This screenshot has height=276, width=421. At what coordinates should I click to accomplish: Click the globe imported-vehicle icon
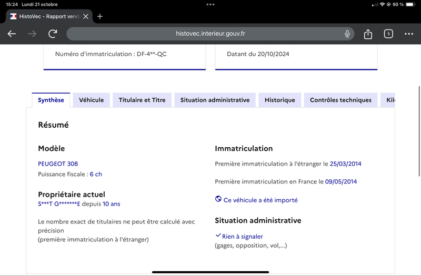point(218,199)
